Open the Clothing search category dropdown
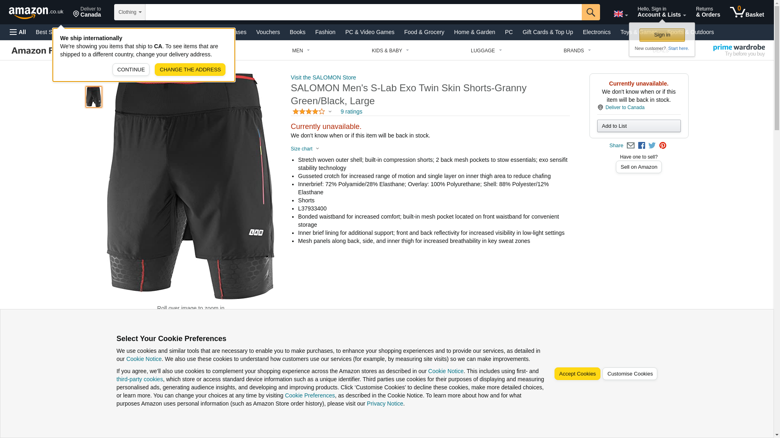Viewport: 780px width, 438px height. pos(130,12)
